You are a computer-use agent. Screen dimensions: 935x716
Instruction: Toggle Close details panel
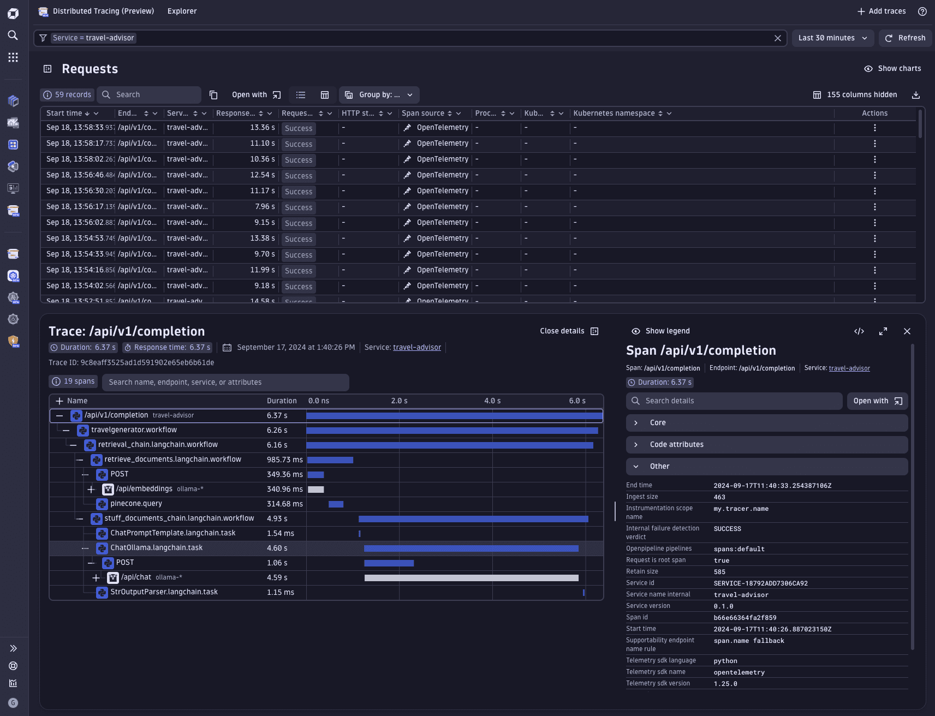[569, 331]
